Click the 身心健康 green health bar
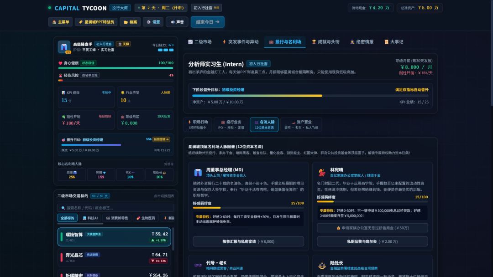 [x=115, y=68]
